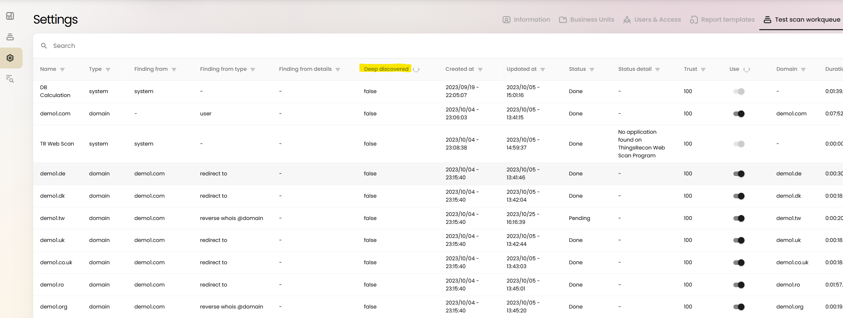Viewport: 843px width, 318px height.
Task: Open the Business Units tab
Action: (587, 20)
